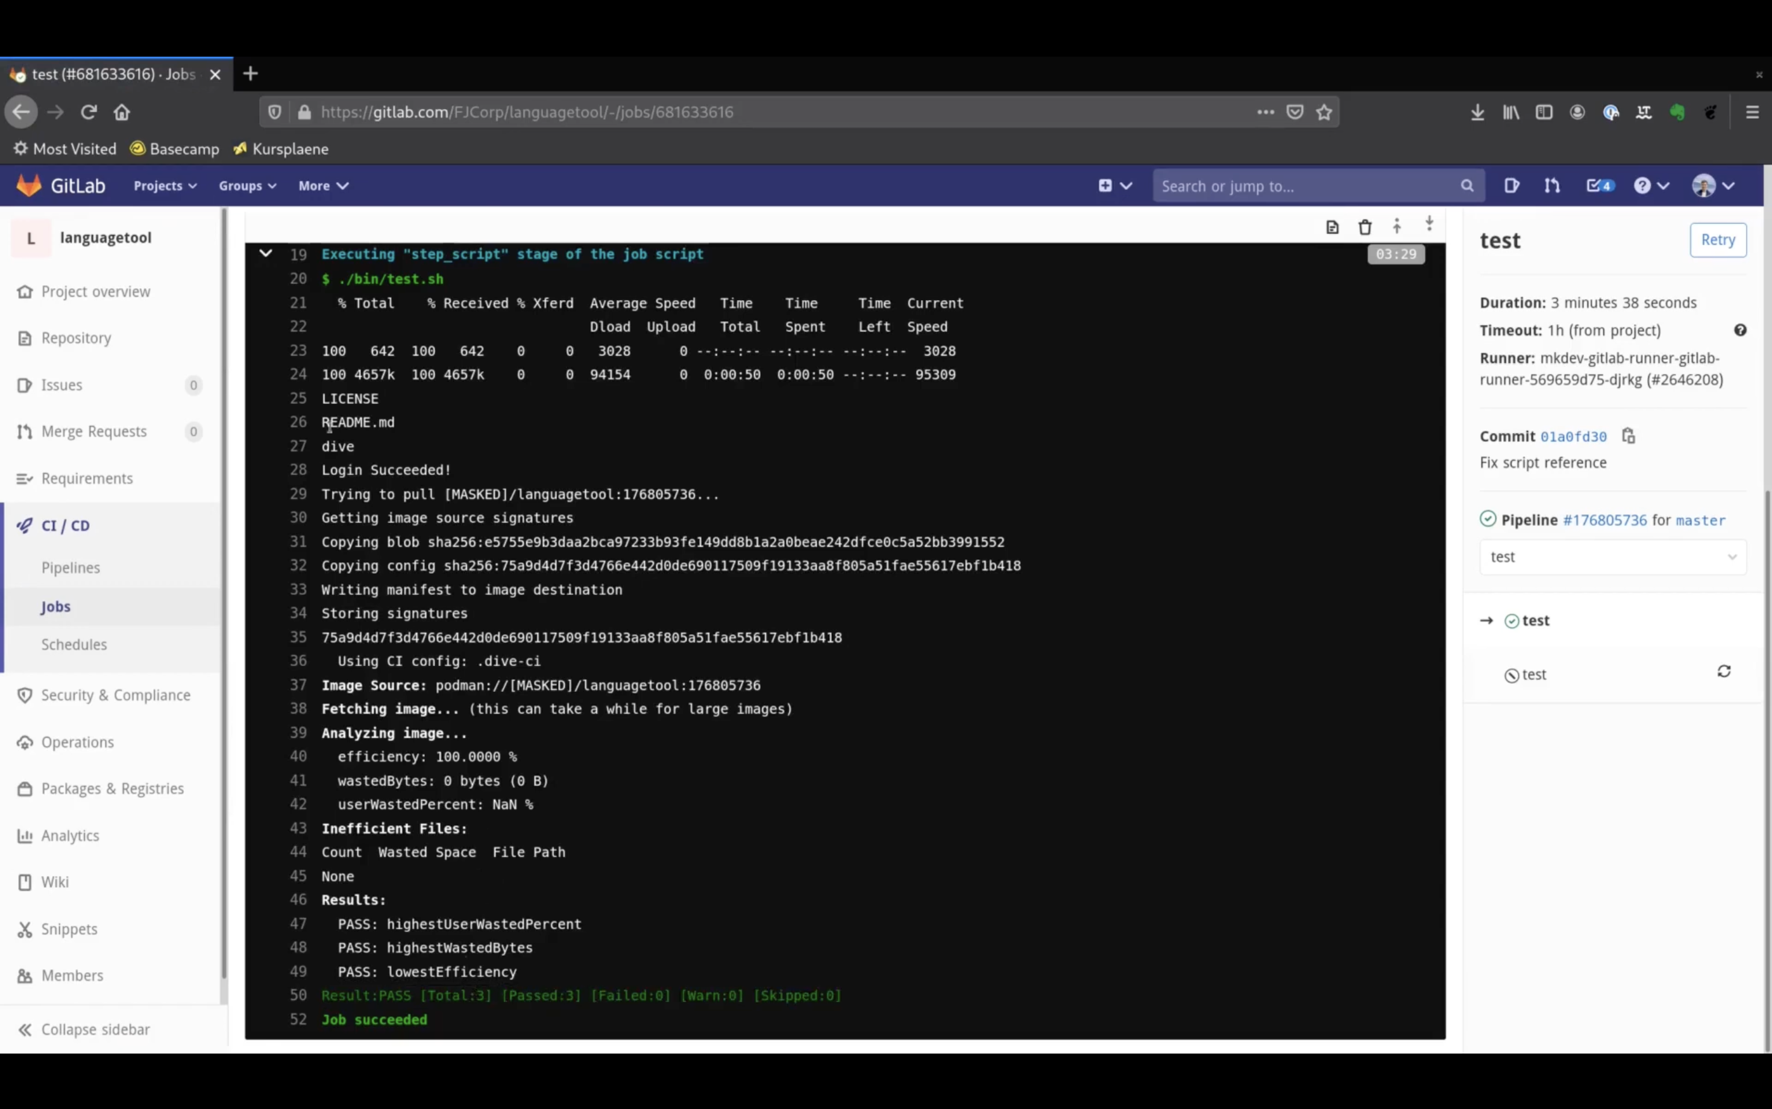
Task: Click the Pipeline #176805736 link
Action: point(1603,520)
